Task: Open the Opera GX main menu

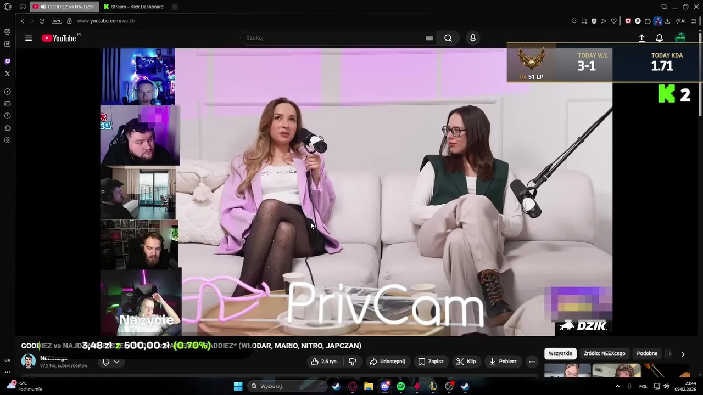Action: pyautogui.click(x=8, y=7)
